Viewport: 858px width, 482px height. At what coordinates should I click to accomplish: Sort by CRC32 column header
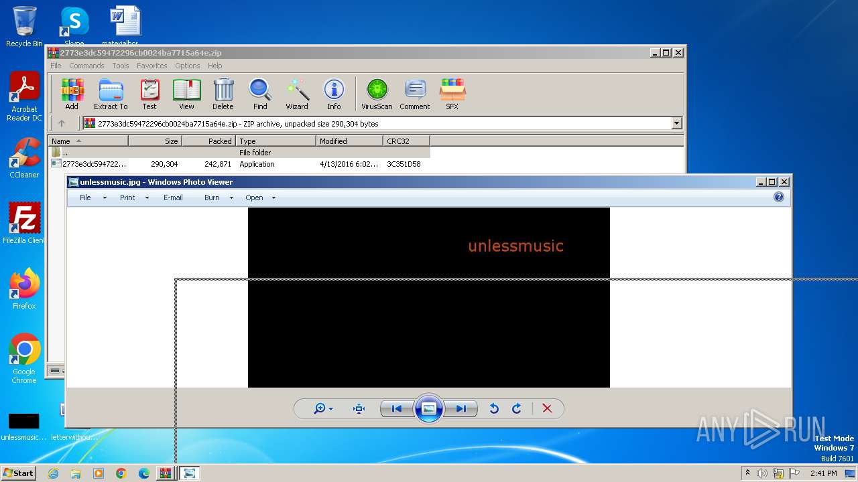coord(406,141)
